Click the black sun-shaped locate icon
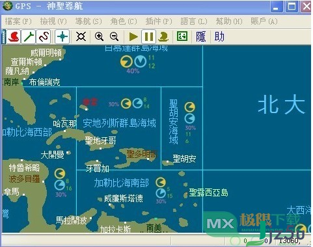 coord(81,36)
